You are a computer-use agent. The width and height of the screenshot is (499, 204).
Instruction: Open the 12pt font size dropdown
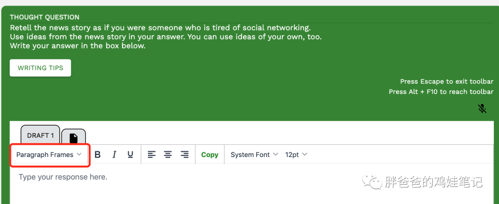(x=296, y=155)
